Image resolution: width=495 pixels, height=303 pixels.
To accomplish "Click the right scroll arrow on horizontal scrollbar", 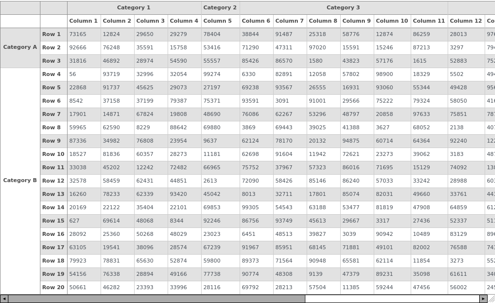I will coord(483,299).
